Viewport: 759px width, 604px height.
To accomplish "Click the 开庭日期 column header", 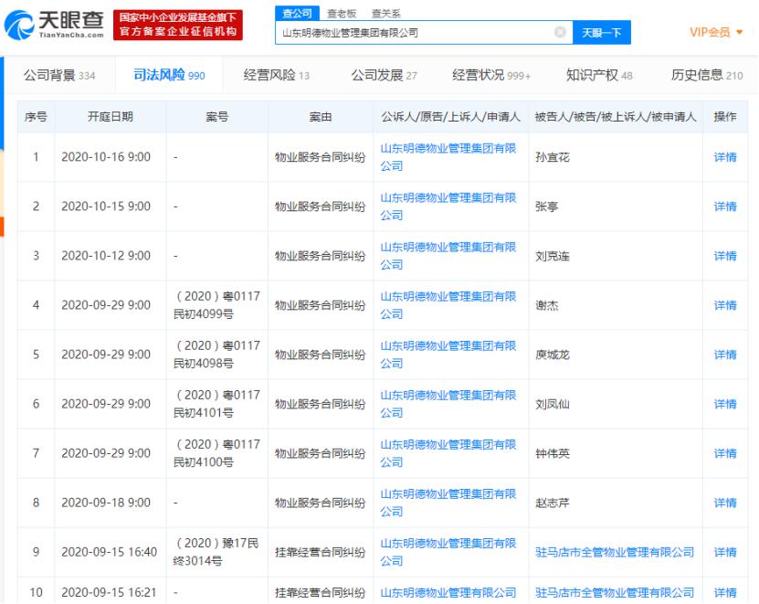I will (111, 117).
